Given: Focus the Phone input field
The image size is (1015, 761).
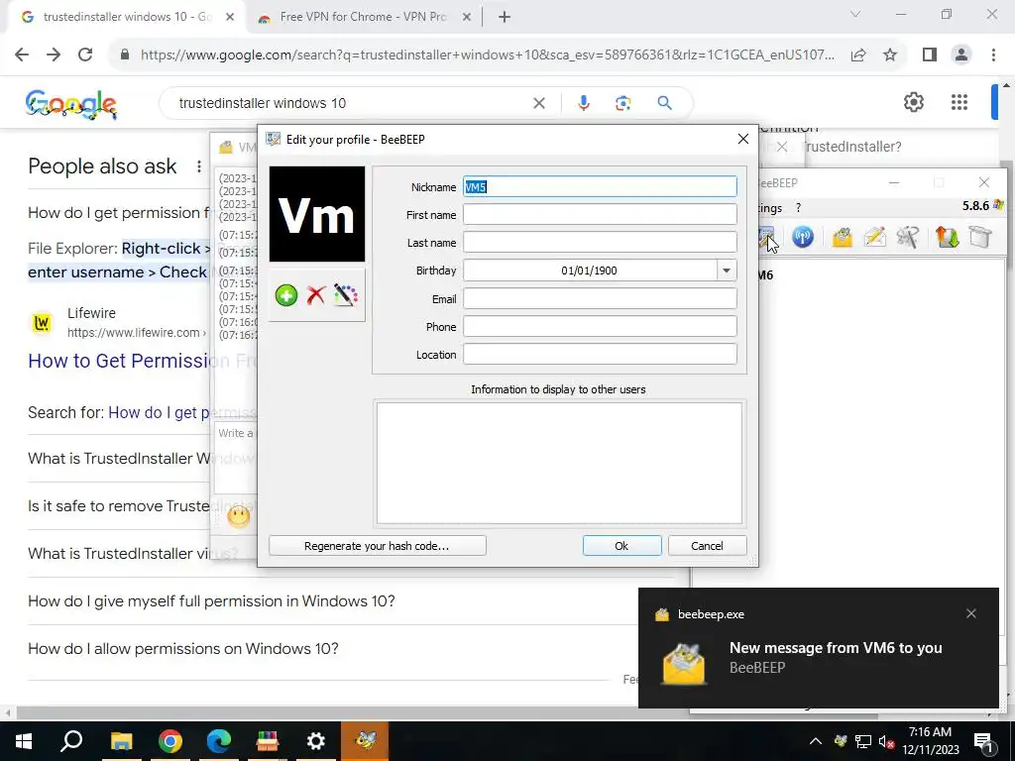Looking at the screenshot, I should (600, 327).
